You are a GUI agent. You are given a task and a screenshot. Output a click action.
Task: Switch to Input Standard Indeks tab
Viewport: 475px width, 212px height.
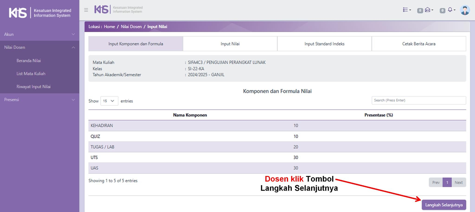[324, 44]
